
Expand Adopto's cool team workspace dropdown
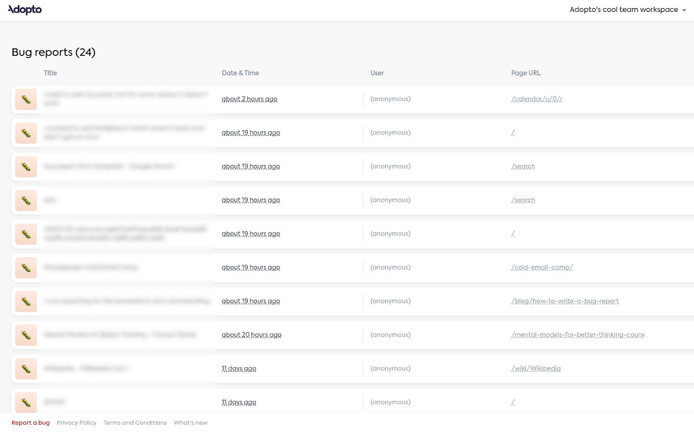[628, 10]
